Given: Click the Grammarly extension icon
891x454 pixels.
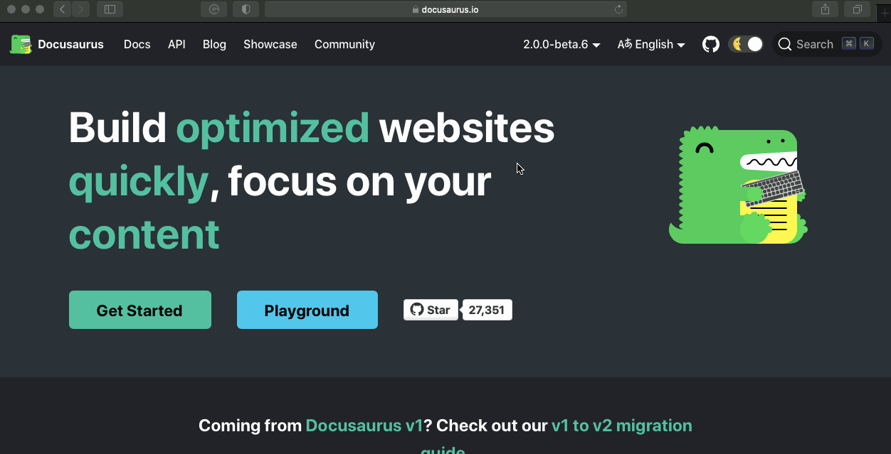Looking at the screenshot, I should pos(213,9).
